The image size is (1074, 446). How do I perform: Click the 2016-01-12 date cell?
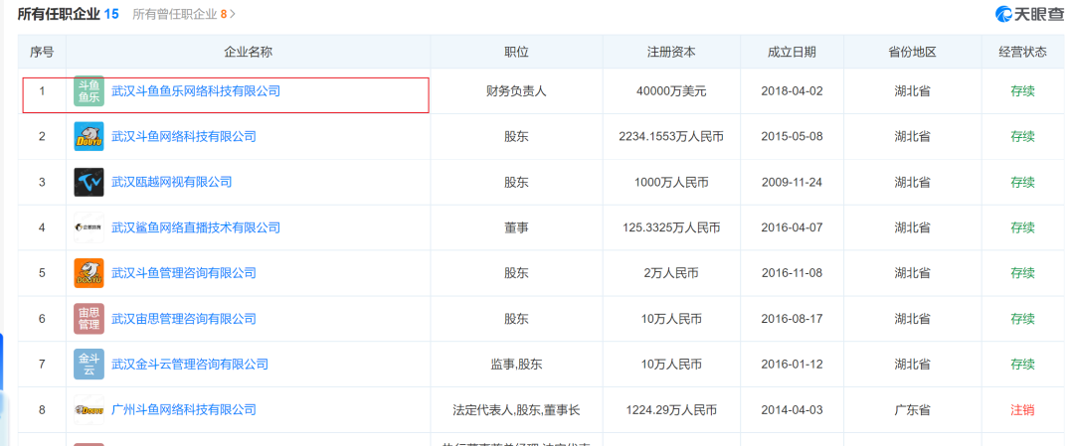[792, 364]
